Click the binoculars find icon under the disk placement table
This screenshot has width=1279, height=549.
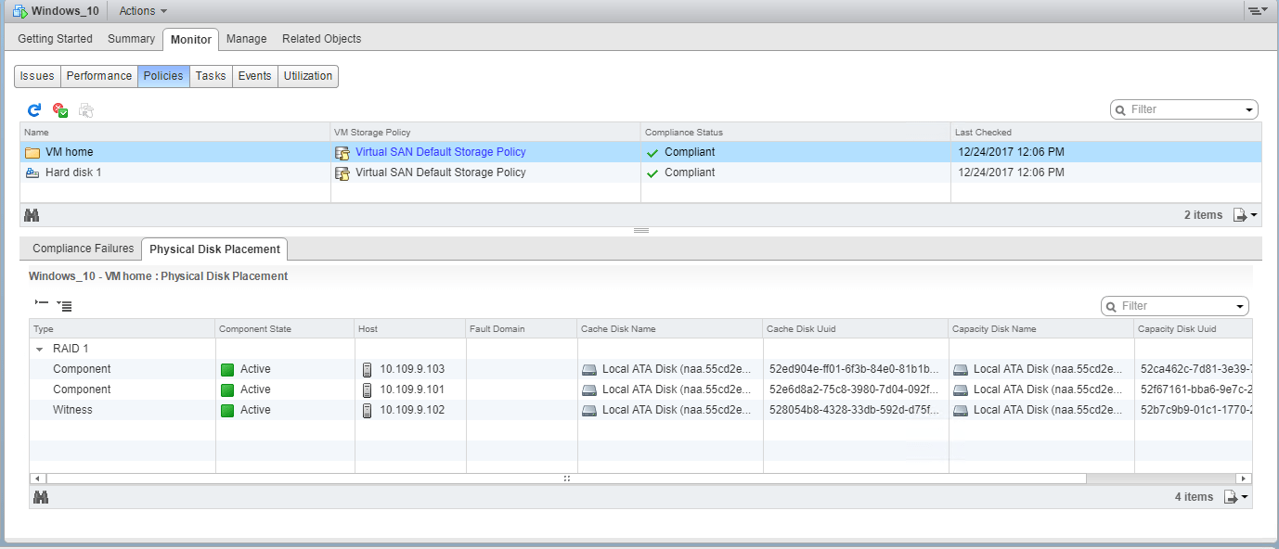(x=41, y=497)
